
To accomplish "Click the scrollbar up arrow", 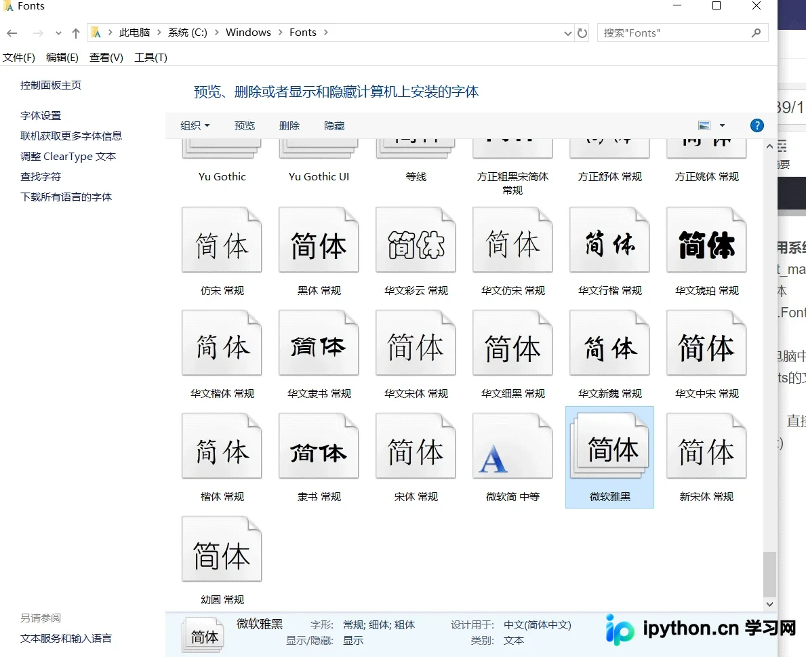I will point(769,146).
